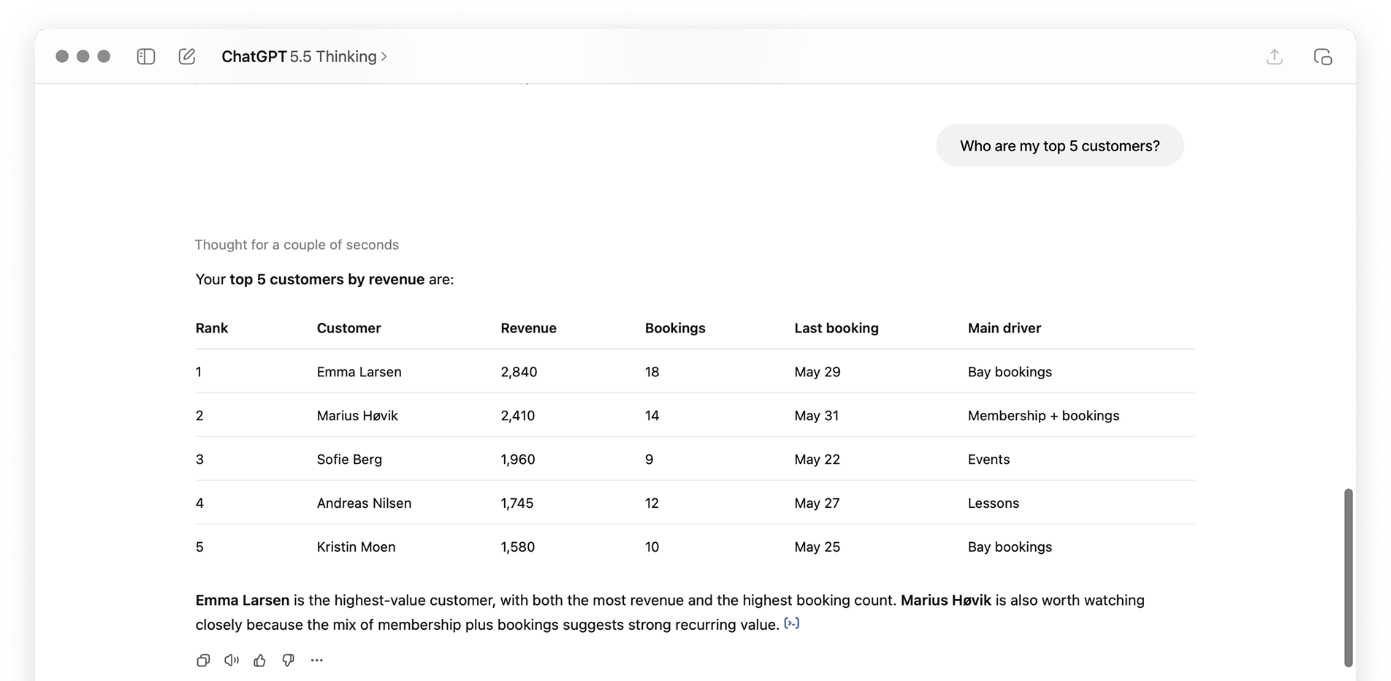Click bold Emma Larsen in summary paragraph

click(x=242, y=600)
